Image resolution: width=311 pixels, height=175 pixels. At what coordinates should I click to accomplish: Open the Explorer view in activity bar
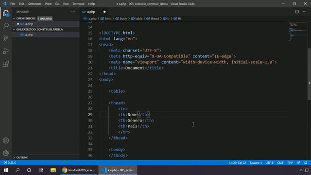click(x=6, y=13)
